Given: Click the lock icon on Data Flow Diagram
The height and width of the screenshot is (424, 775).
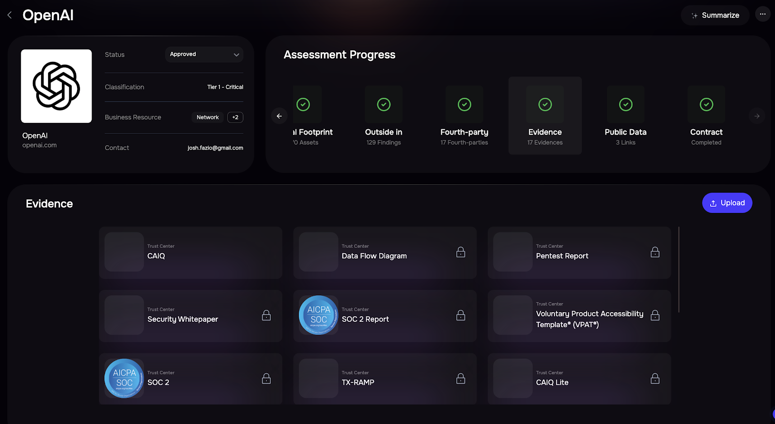Looking at the screenshot, I should tap(461, 252).
